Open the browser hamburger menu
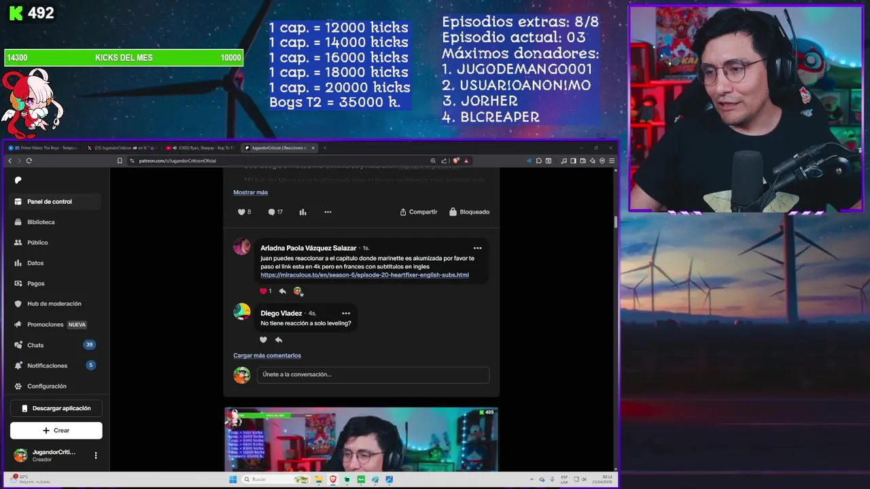This screenshot has height=489, width=870. point(612,161)
